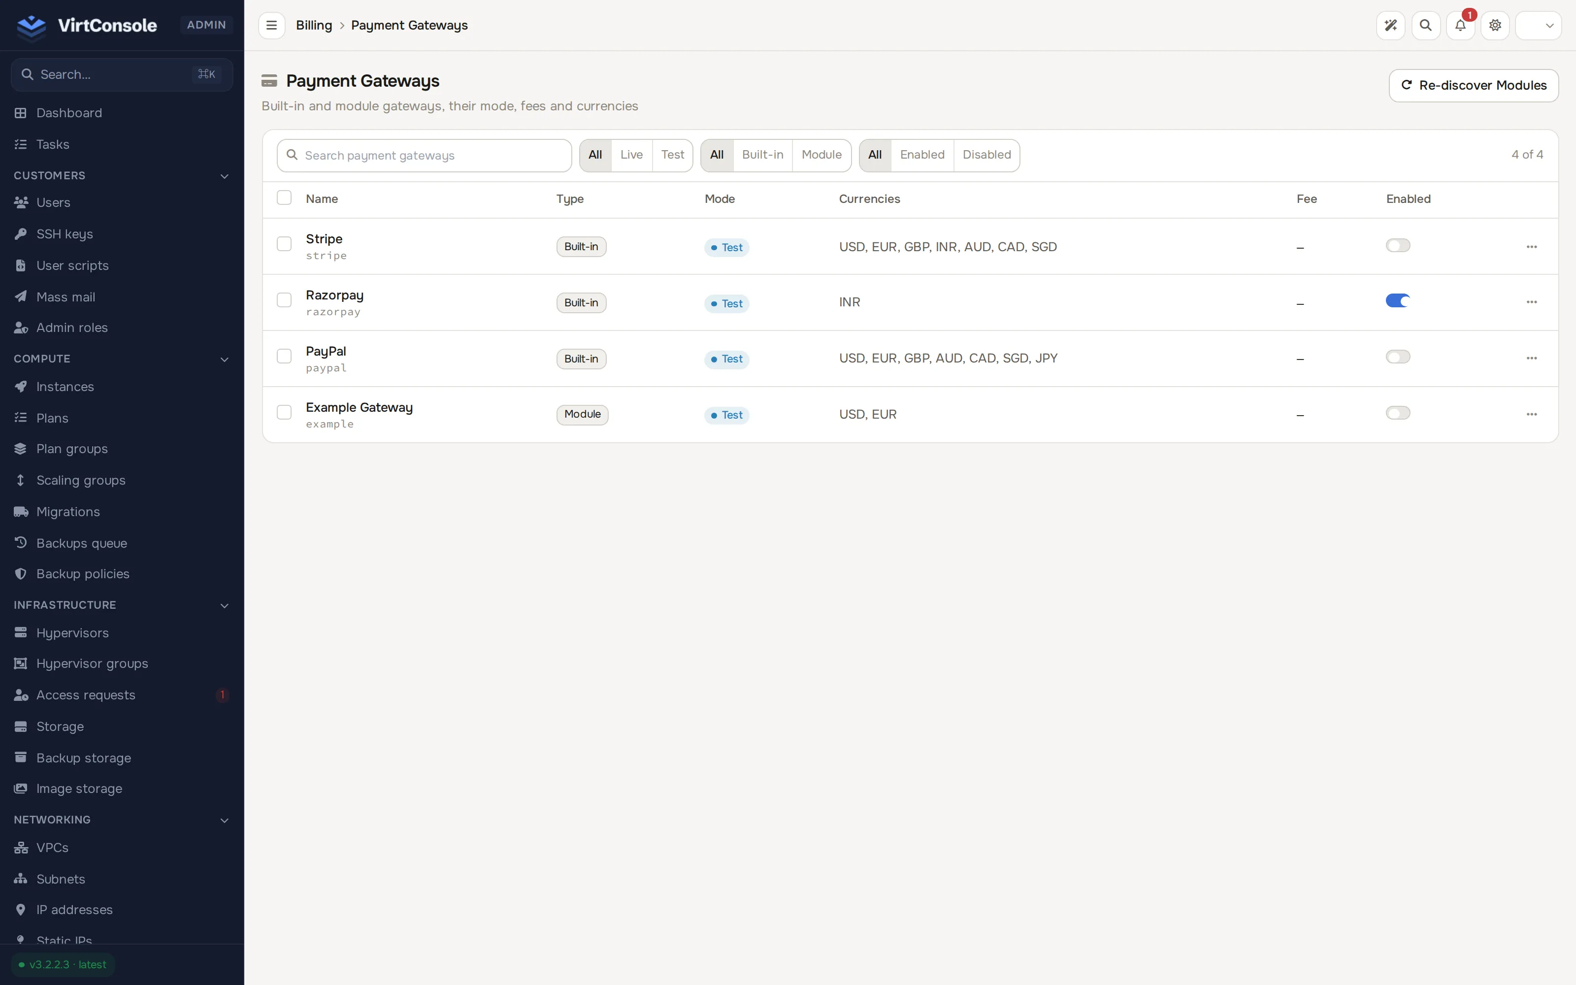Open the user account dropdown
This screenshot has height=985, width=1576.
[1538, 26]
